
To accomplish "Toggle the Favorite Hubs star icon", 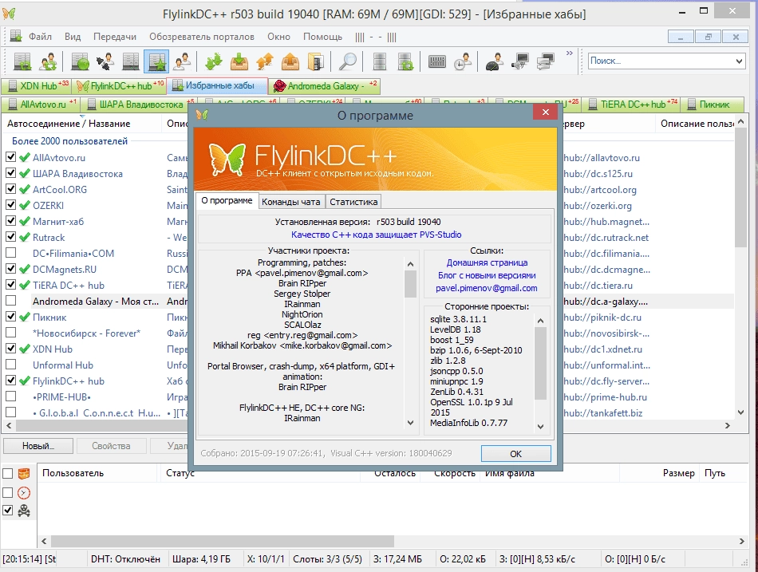I will pos(156,62).
